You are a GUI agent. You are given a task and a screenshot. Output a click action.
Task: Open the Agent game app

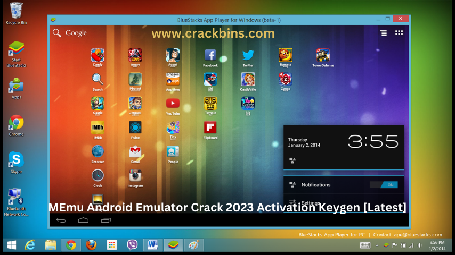173,56
